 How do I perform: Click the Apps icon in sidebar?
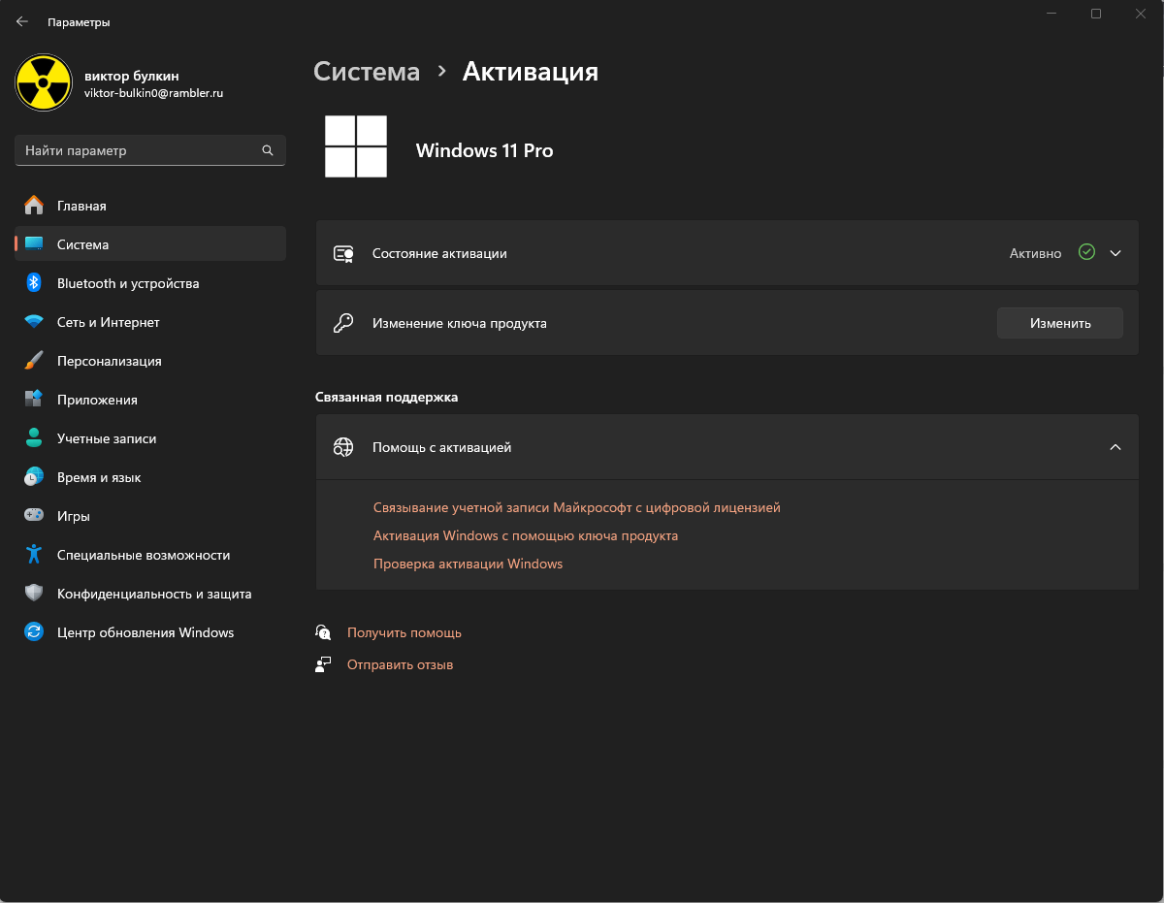pos(34,400)
